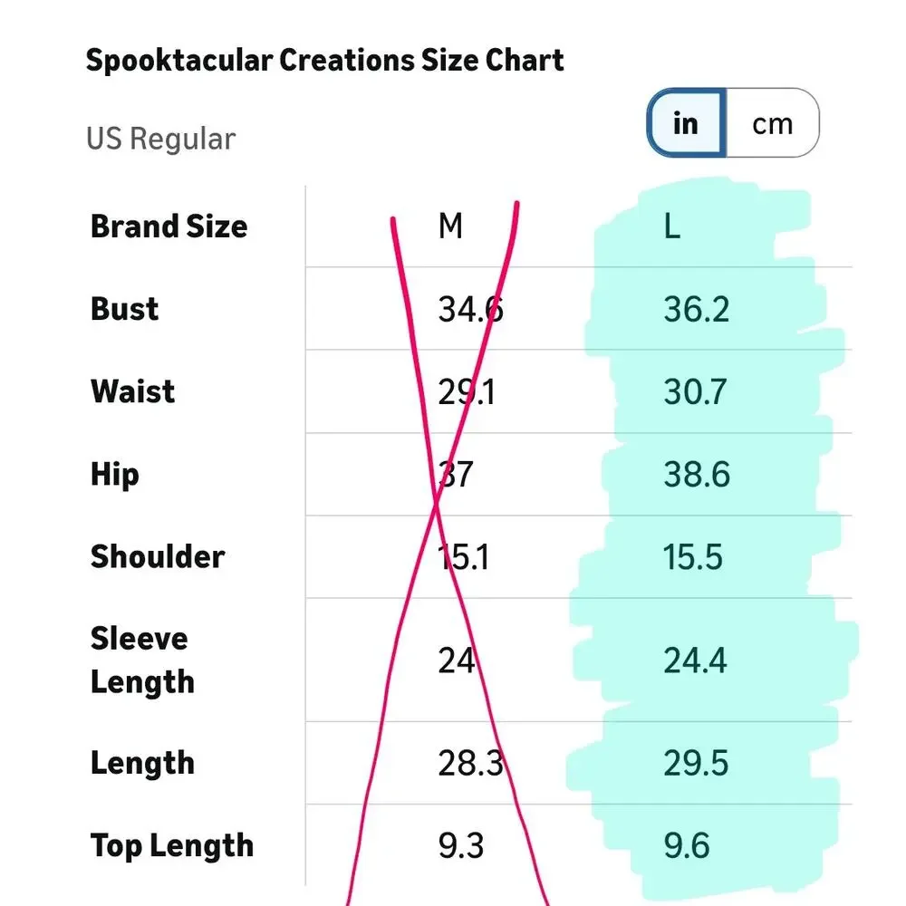Select the large bust value 36.2
This screenshot has width=906, height=906.
tap(696, 310)
